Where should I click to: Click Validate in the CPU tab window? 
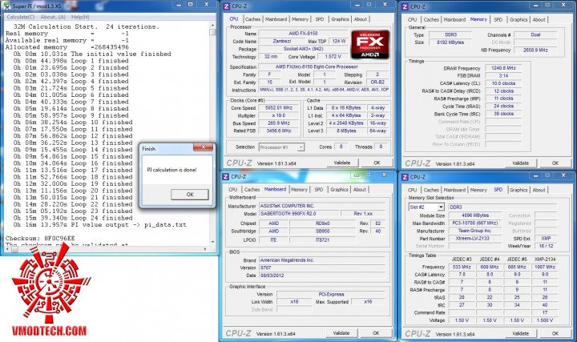(342, 163)
